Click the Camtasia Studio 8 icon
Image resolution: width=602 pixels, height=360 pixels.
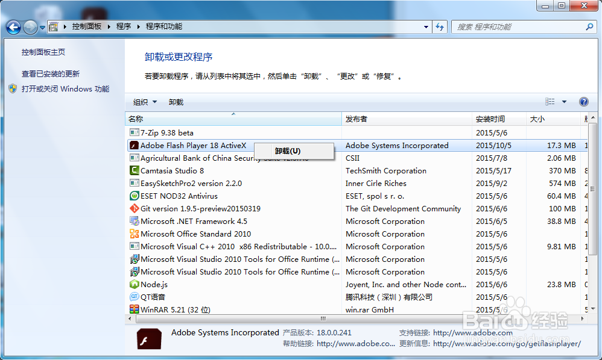point(135,170)
